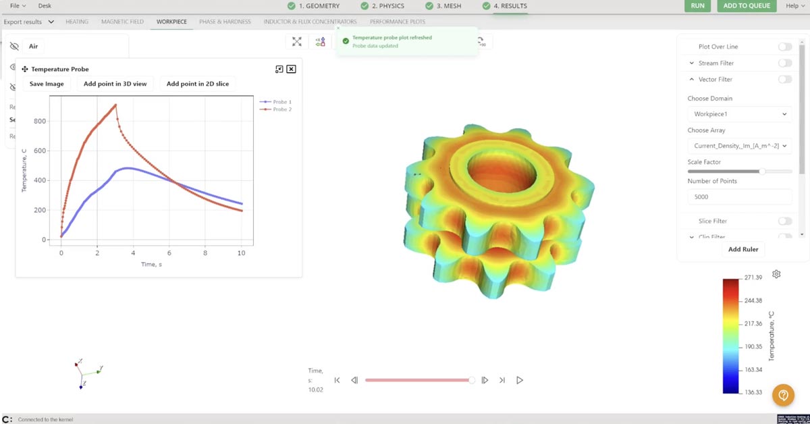Screen dimensions: 810x424
Task: Click the Number of Points input showing 5000
Action: tap(738, 196)
